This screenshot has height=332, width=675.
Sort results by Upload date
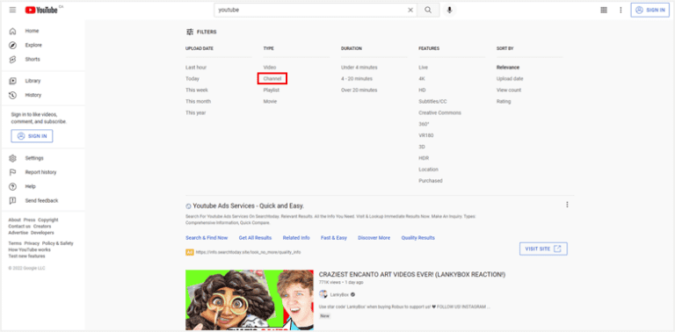point(510,79)
